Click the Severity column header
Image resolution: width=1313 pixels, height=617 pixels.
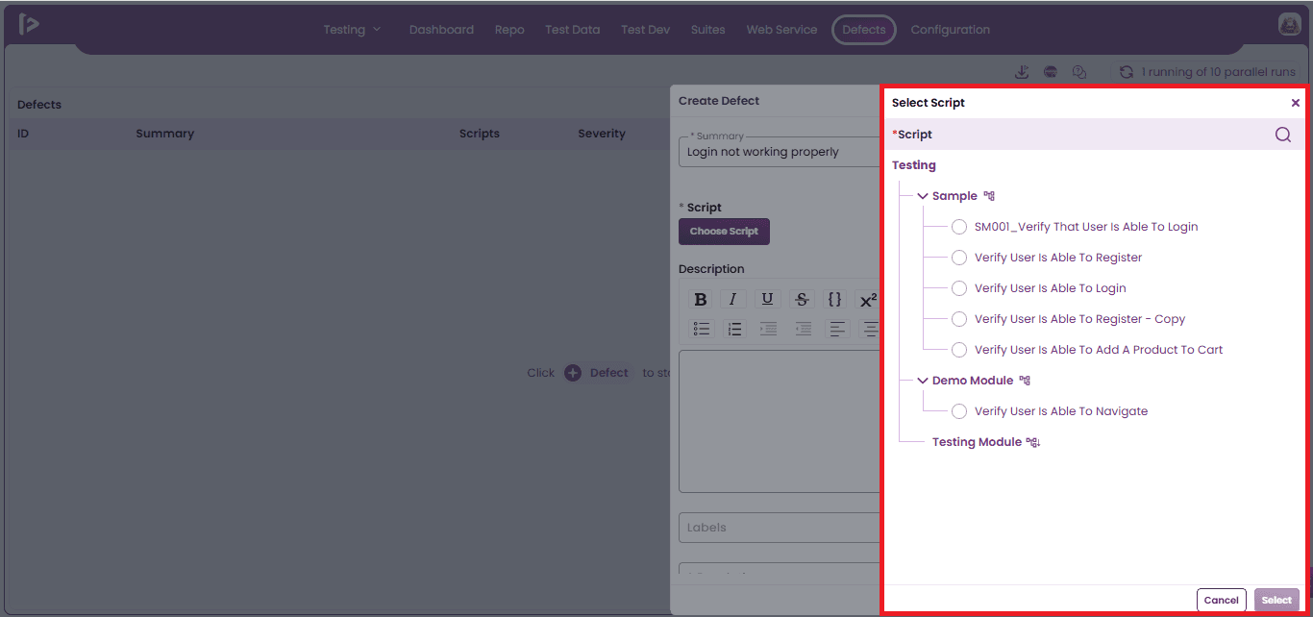[602, 134]
